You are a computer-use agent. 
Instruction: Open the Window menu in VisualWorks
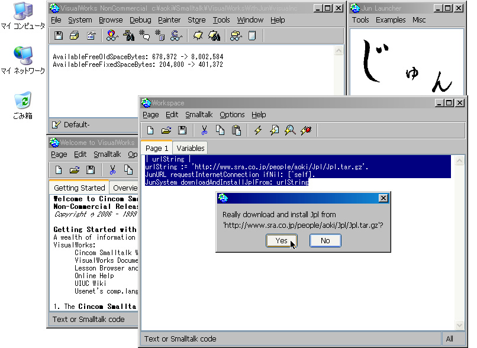coord(250,20)
